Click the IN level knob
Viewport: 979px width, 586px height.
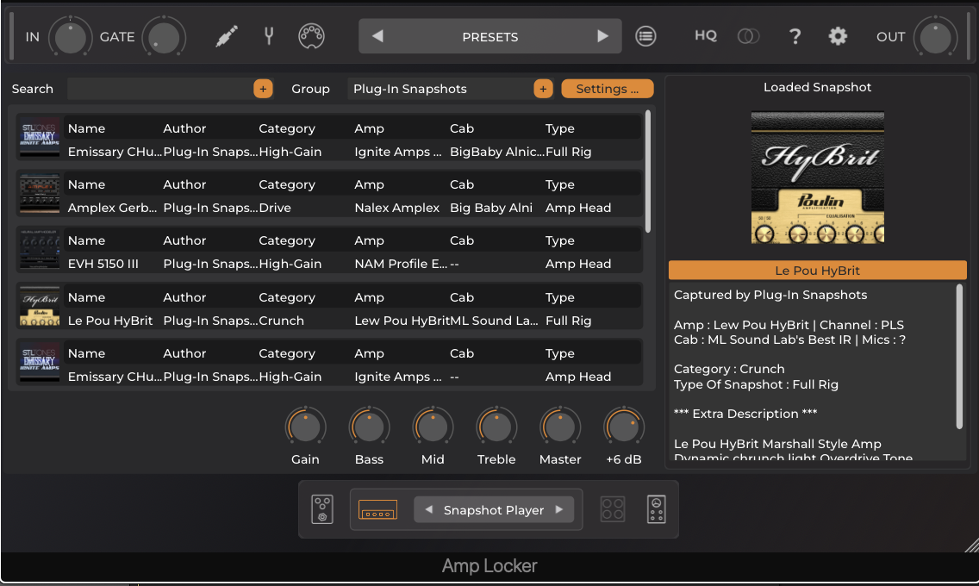click(71, 37)
